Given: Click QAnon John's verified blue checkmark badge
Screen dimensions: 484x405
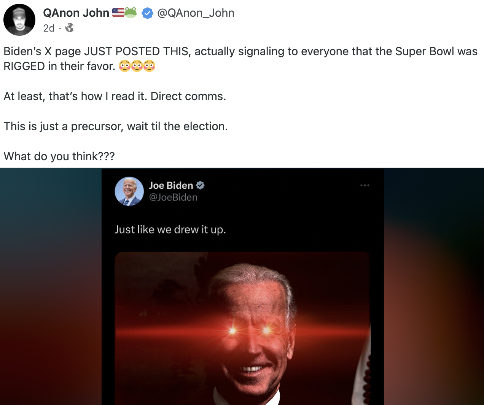Looking at the screenshot, I should (147, 13).
